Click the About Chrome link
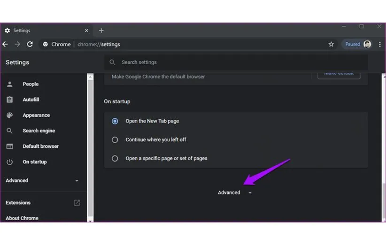 pos(22,218)
